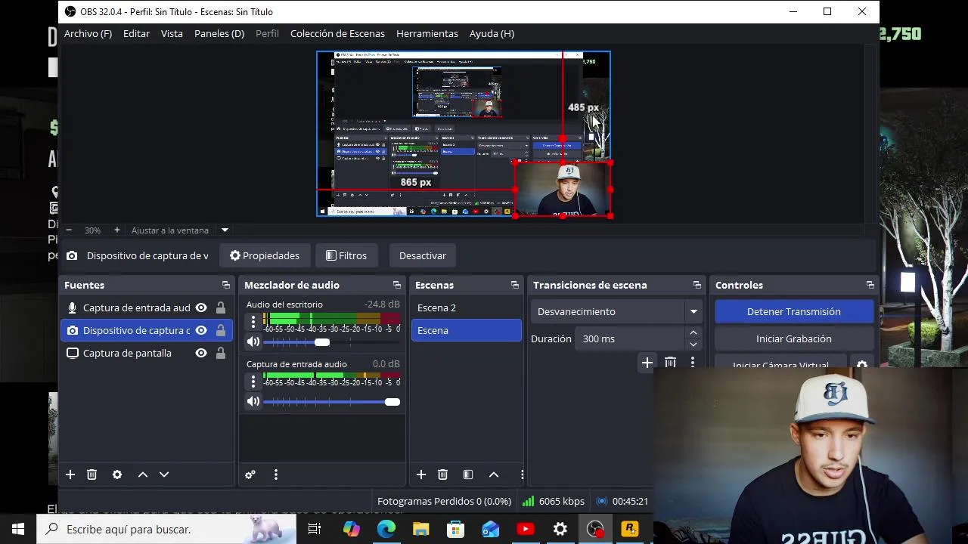Open Escenas toolbar three-dot menu
This screenshot has height=544, width=968.
click(522, 474)
